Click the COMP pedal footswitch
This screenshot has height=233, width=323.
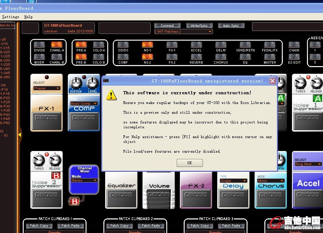point(84,121)
